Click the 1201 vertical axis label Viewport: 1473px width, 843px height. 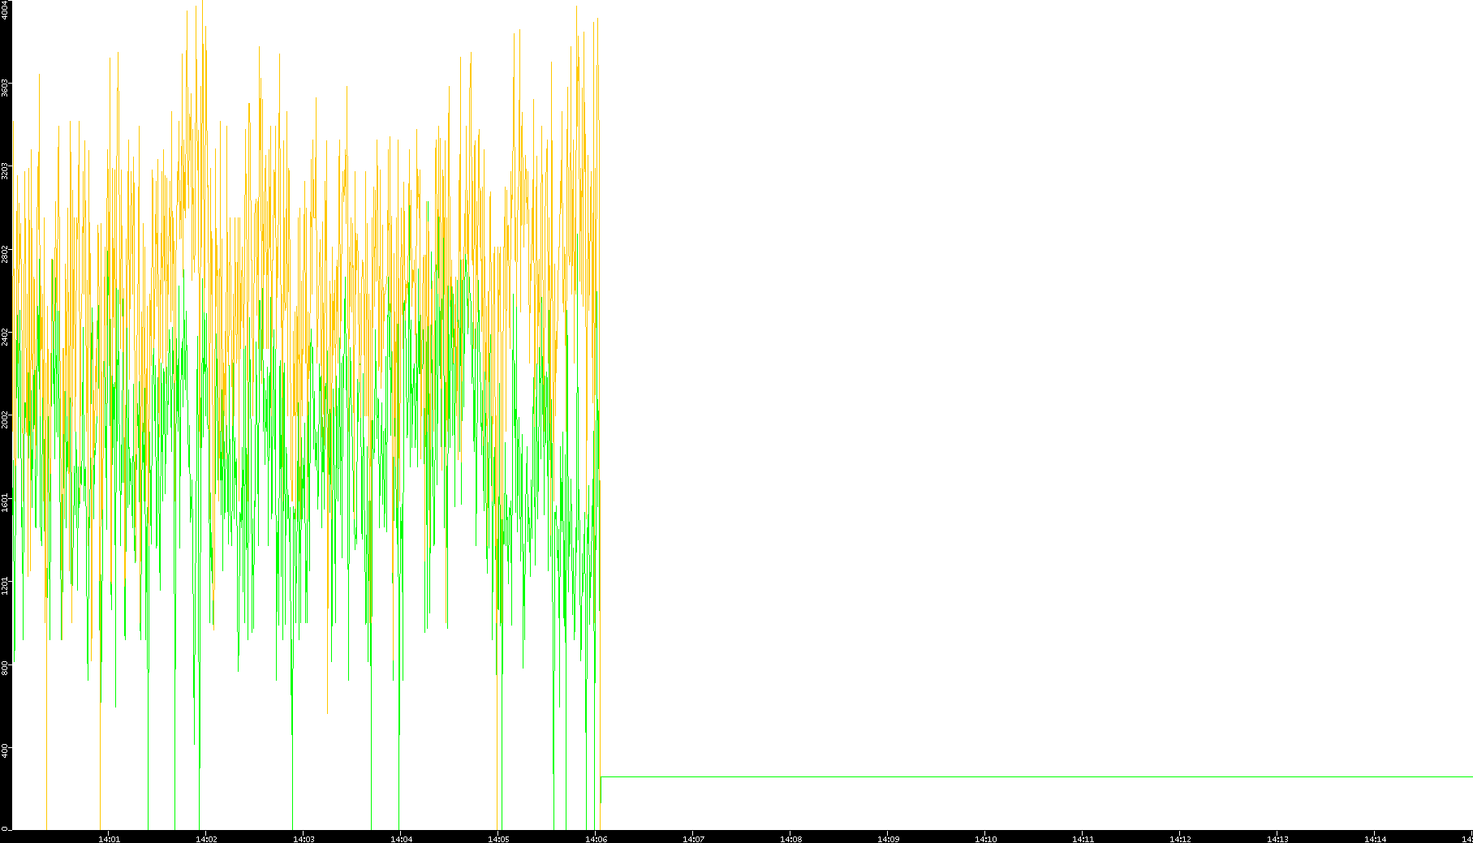(x=6, y=584)
